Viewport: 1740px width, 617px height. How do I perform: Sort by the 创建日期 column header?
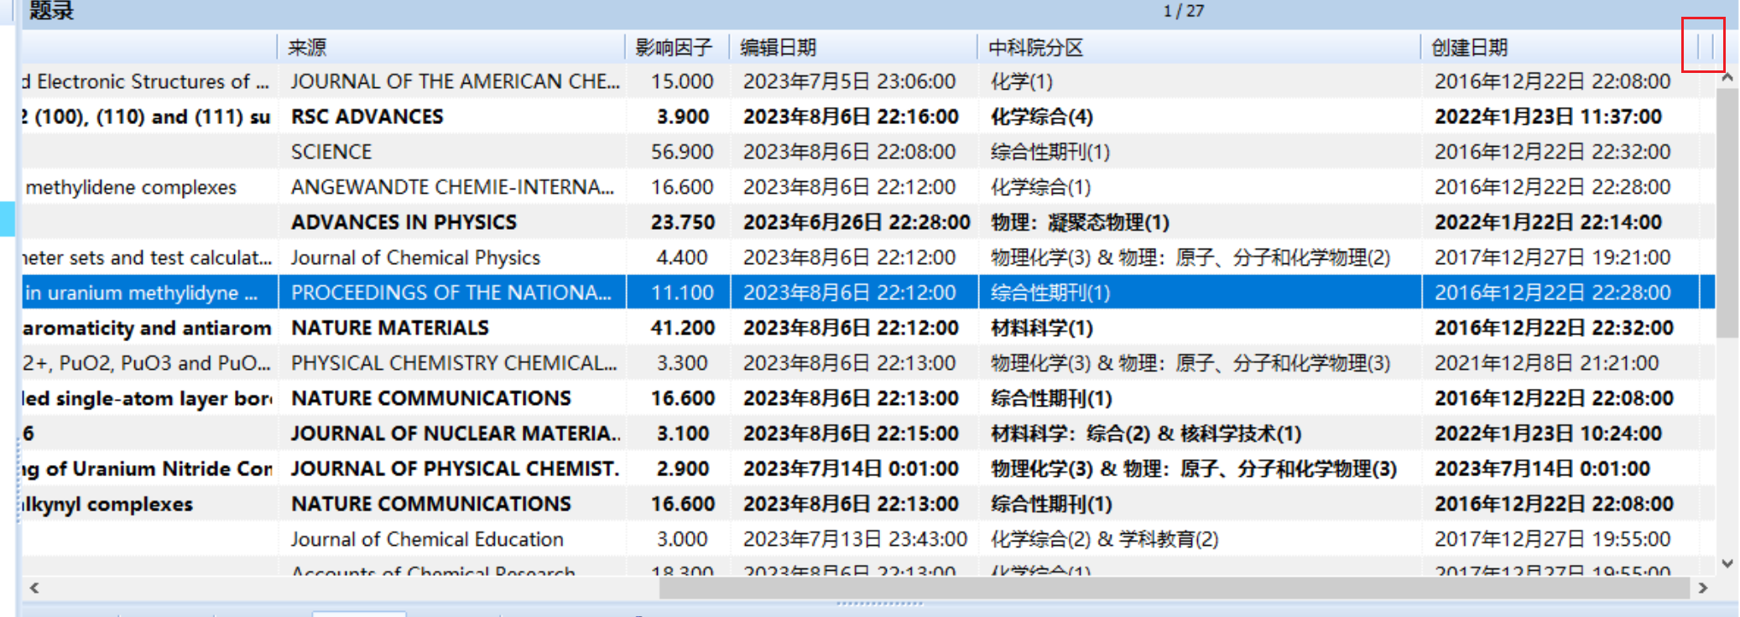point(1469,47)
